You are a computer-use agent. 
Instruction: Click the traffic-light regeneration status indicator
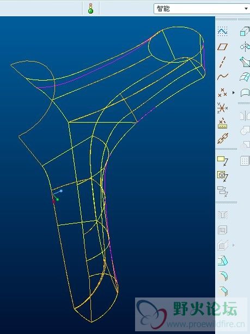pos(91,9)
